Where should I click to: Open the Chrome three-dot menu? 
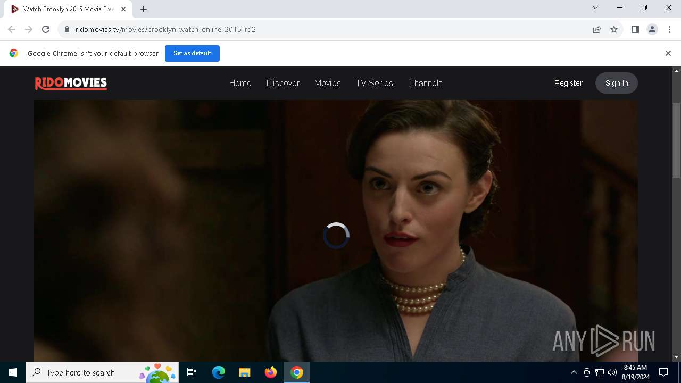[x=668, y=29]
